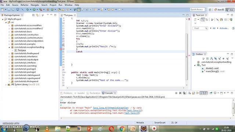This screenshot has height=132, width=235.
Task: Toggle Mark Occurrences highlighted toolbar button
Action: [x=79, y=10]
